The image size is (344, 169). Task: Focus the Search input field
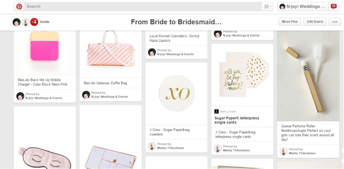tap(143, 7)
